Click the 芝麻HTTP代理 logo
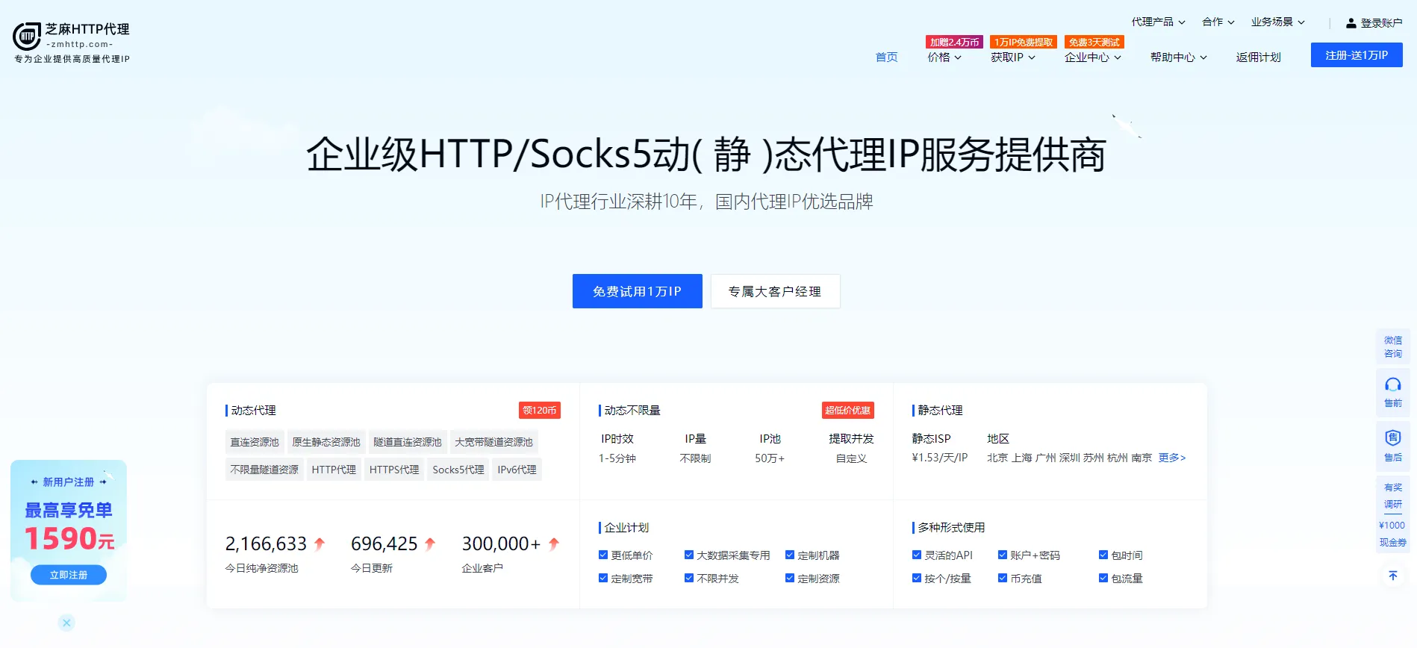 (71, 43)
